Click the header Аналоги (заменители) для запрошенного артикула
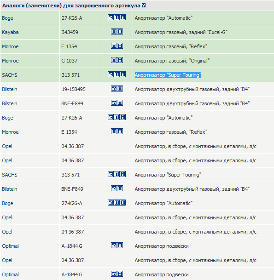This screenshot has height=280, width=274. click(x=71, y=6)
